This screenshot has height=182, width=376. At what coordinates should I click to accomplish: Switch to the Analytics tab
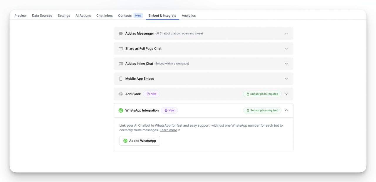(189, 16)
